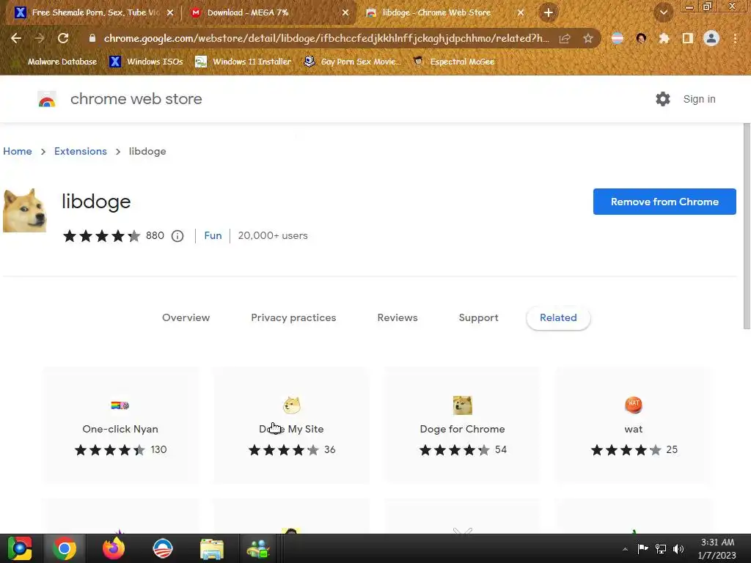This screenshot has width=751, height=563.
Task: Go to Home breadcrumb link
Action: (x=18, y=151)
